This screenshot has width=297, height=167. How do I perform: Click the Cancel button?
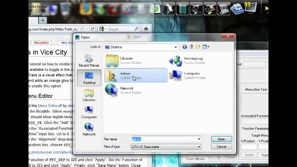tap(221, 147)
